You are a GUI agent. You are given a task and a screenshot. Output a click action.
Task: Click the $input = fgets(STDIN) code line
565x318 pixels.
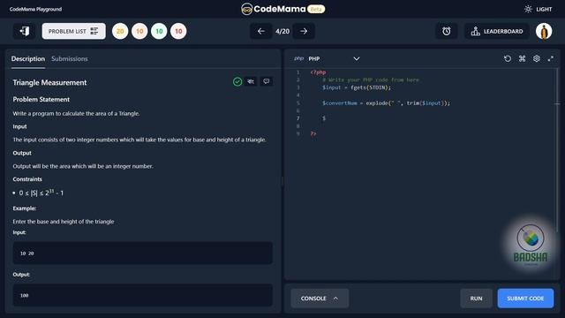point(357,87)
